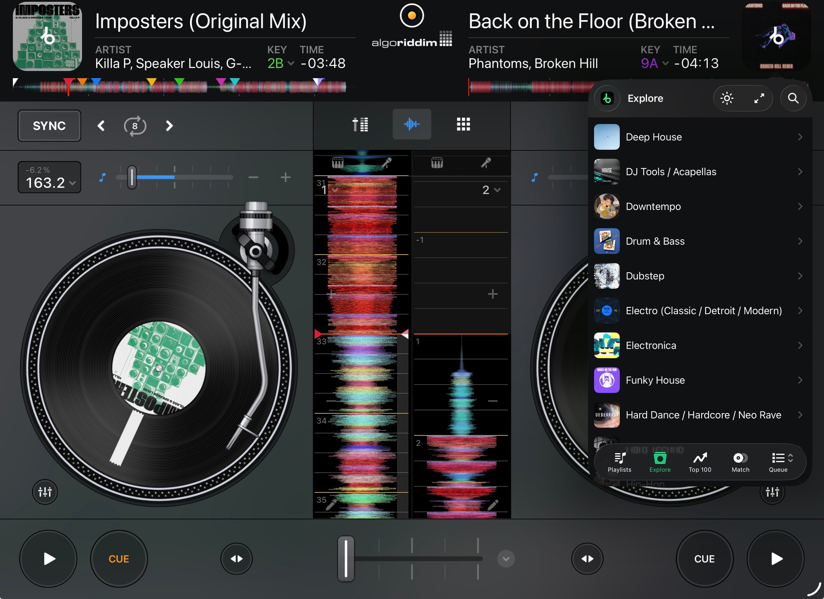Switch to the waveform view icon
The height and width of the screenshot is (599, 824).
click(412, 125)
